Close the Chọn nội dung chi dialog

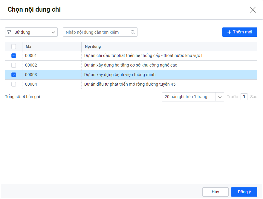coord(253,10)
